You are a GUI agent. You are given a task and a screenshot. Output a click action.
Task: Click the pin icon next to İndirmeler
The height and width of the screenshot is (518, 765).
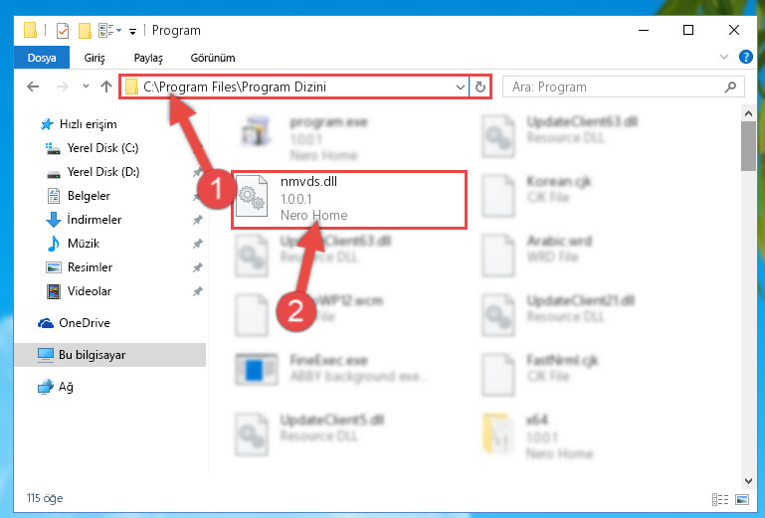(x=197, y=220)
